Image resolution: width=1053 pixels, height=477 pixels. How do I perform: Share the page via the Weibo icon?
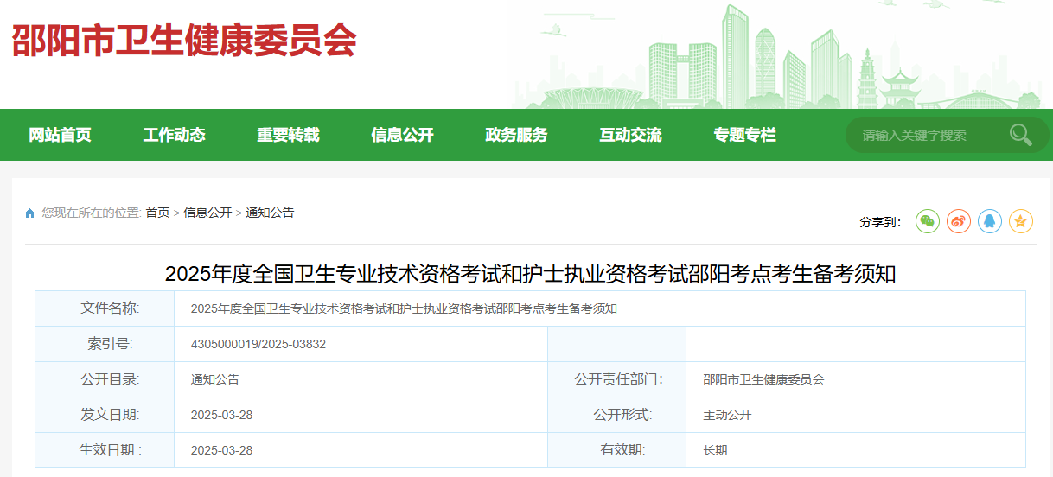(959, 221)
